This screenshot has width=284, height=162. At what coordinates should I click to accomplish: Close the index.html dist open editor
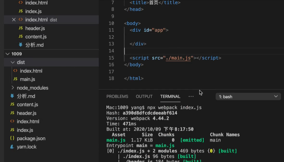click(14, 20)
